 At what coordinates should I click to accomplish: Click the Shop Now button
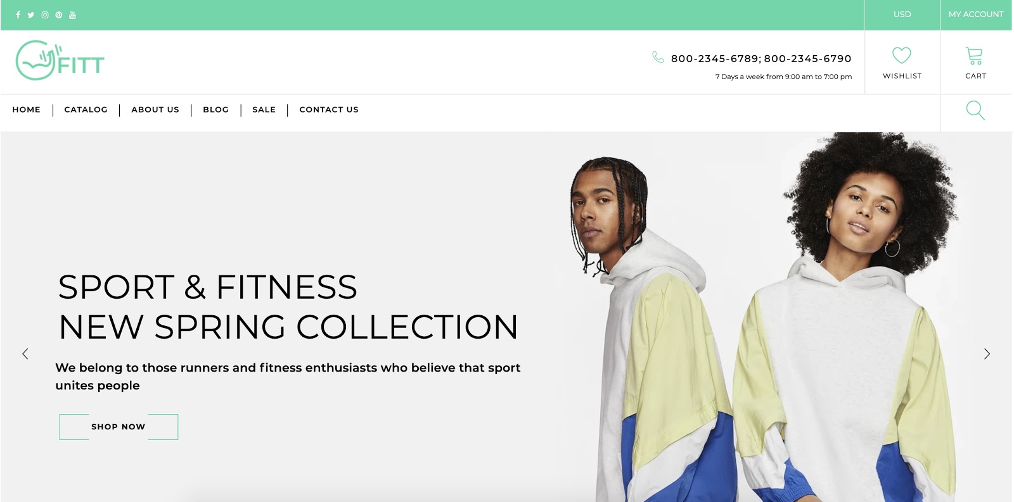(x=119, y=427)
